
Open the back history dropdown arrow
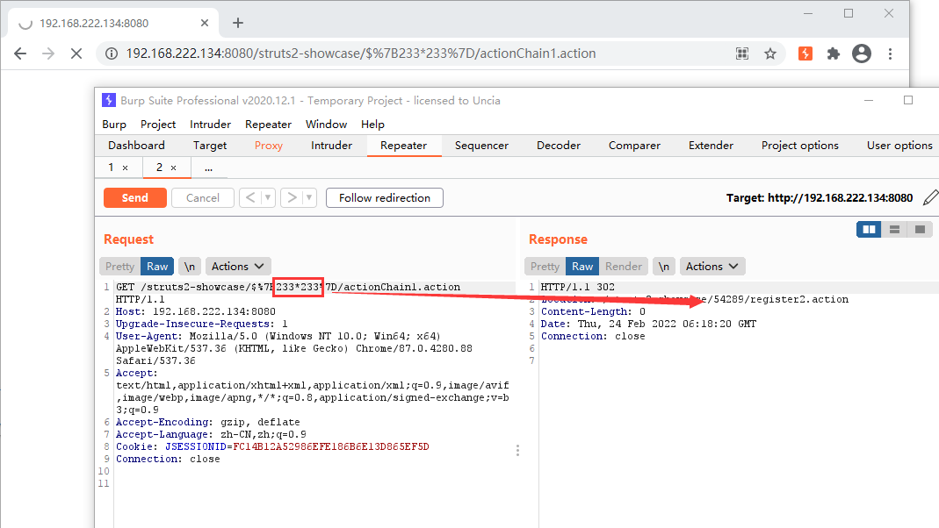coord(268,197)
